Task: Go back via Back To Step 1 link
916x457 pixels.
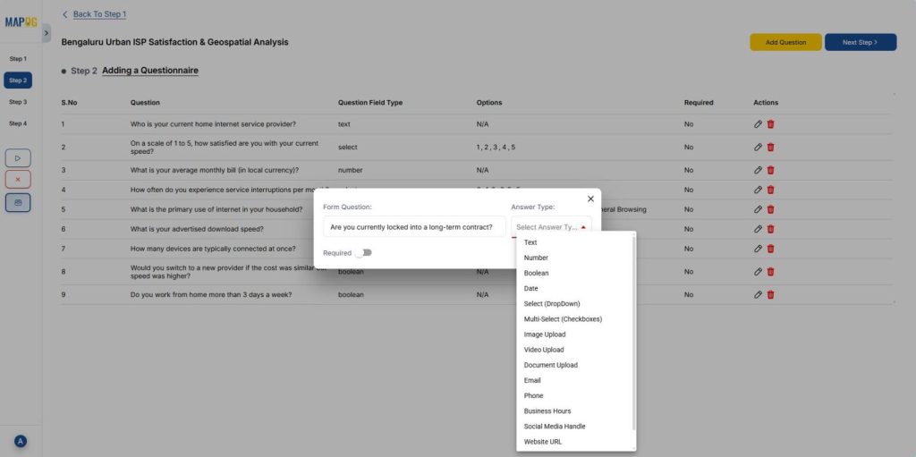Action: [x=99, y=14]
